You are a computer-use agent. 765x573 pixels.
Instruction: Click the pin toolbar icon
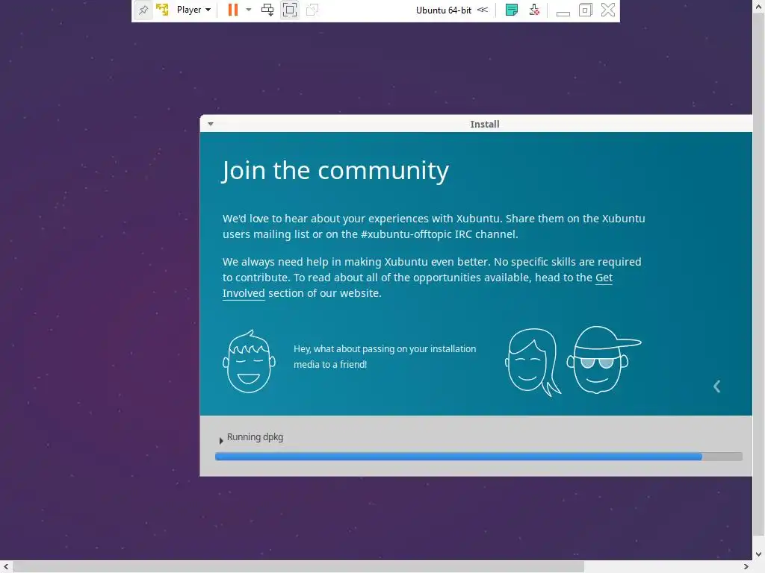[143, 10]
